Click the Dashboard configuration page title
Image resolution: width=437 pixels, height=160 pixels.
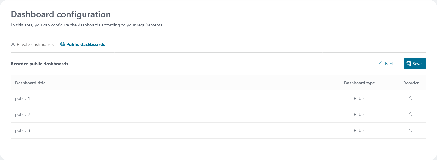tap(61, 14)
